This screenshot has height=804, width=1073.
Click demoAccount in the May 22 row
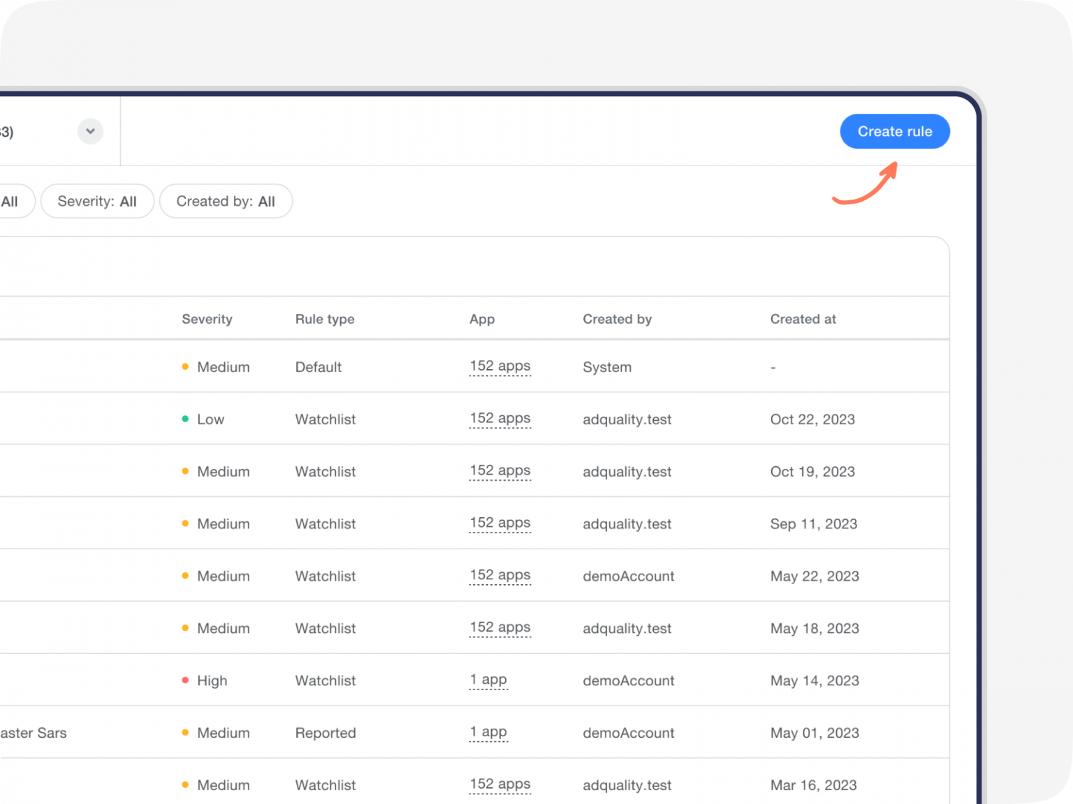(x=628, y=576)
